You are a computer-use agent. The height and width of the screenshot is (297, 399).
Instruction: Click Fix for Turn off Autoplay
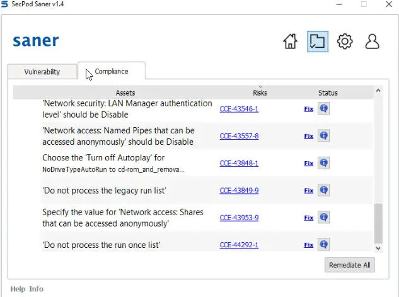point(308,163)
